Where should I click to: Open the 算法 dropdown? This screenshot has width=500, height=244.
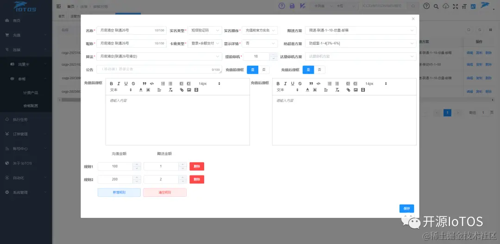159,56
